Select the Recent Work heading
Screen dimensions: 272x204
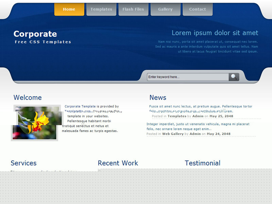point(118,163)
